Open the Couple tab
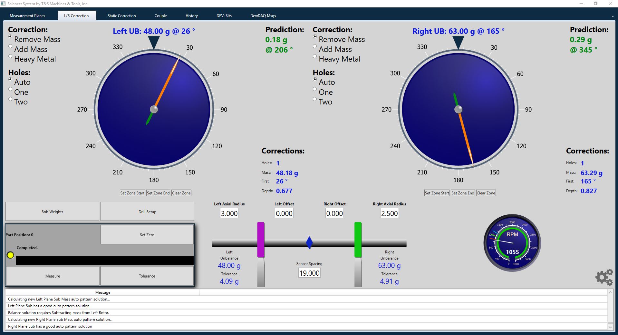 [x=160, y=15]
